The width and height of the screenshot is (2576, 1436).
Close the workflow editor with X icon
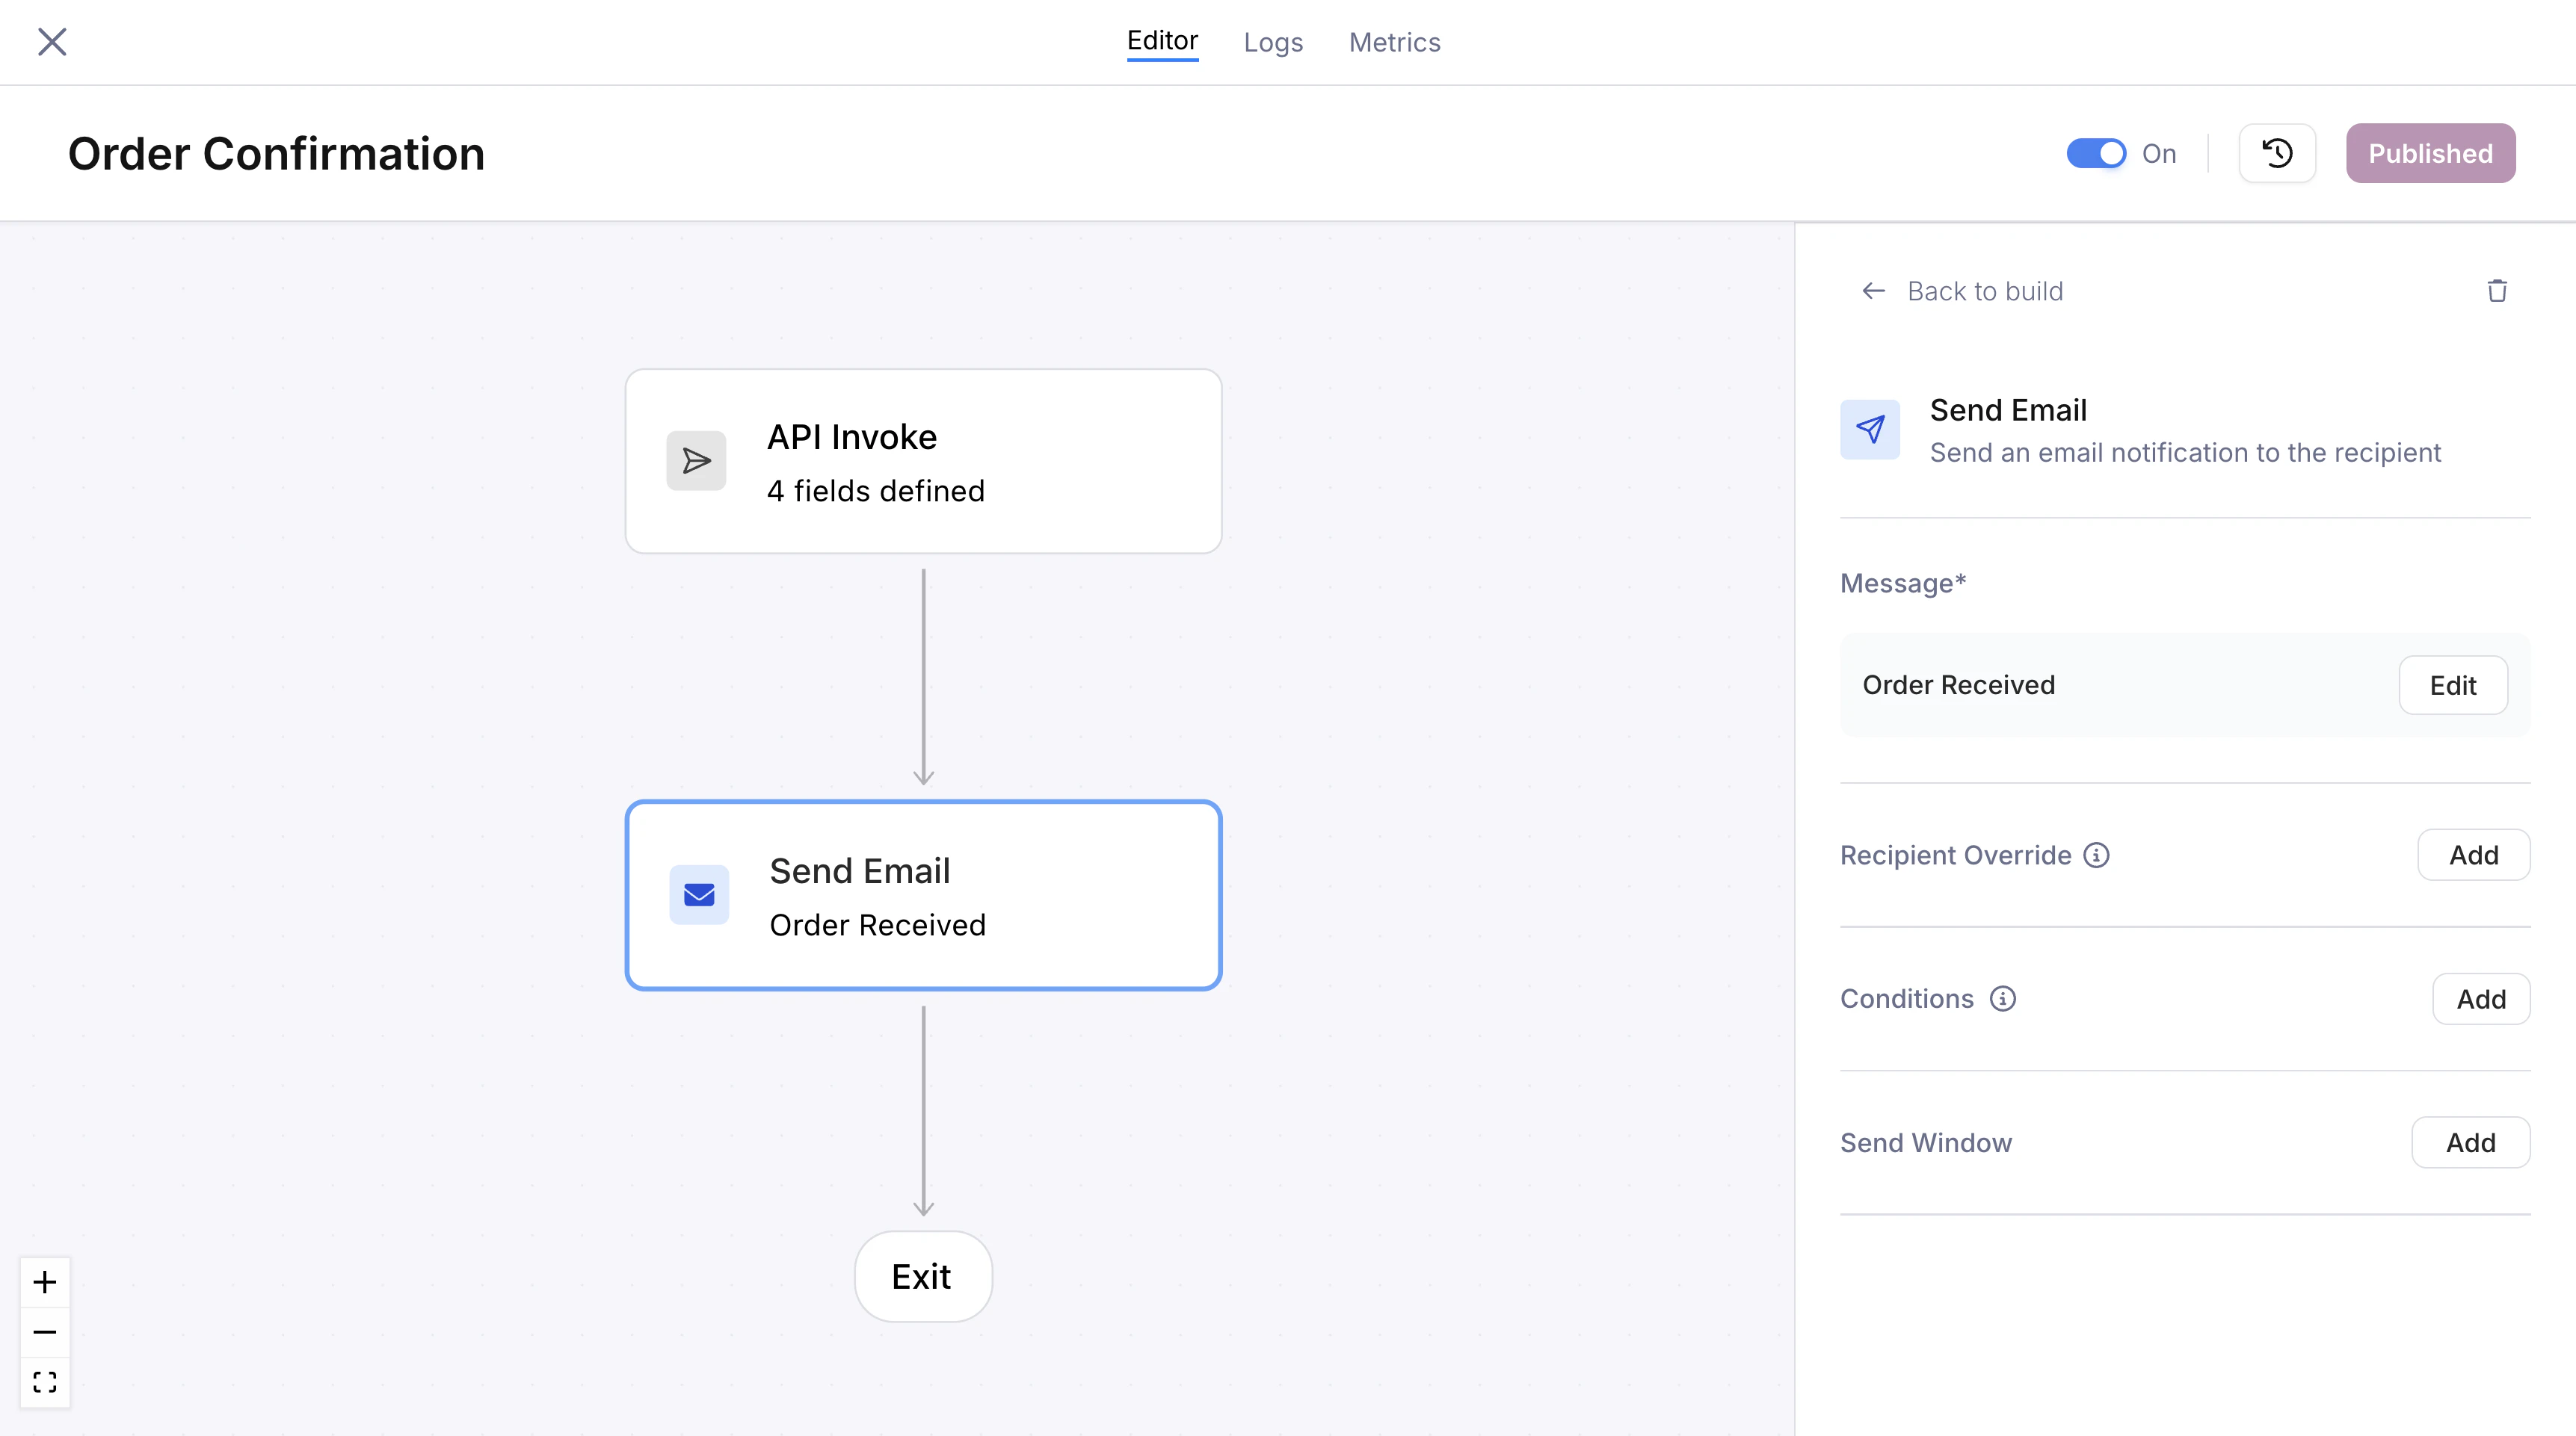tap(52, 42)
